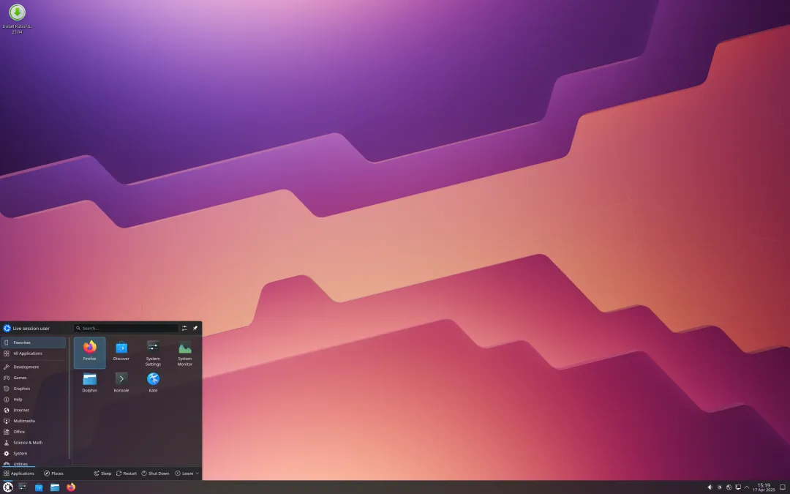The height and width of the screenshot is (494, 790).
Task: Click the Shut Down button
Action: [155, 474]
